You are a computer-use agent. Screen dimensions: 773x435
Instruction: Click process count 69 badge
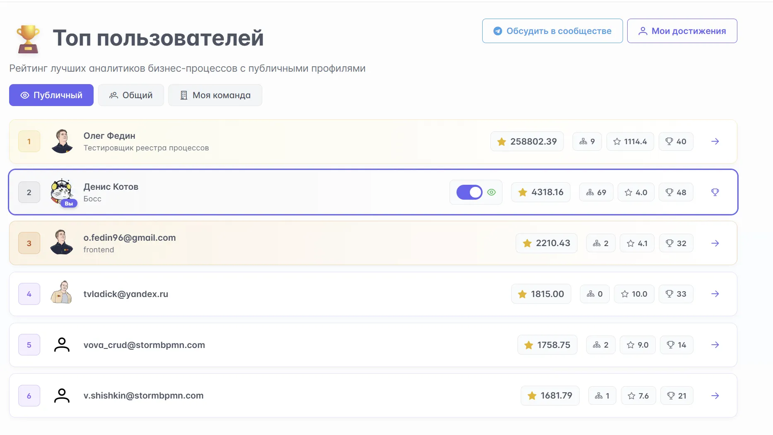click(596, 192)
